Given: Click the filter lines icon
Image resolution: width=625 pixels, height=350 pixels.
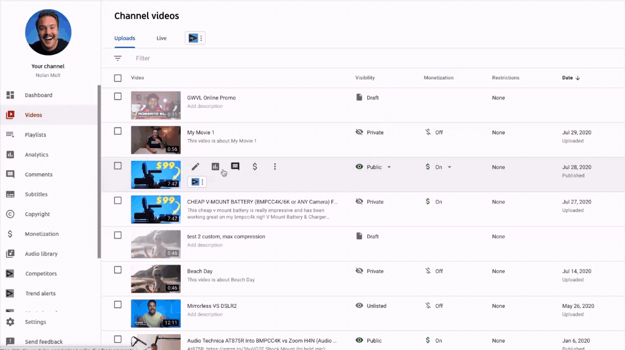Looking at the screenshot, I should pyautogui.click(x=118, y=58).
